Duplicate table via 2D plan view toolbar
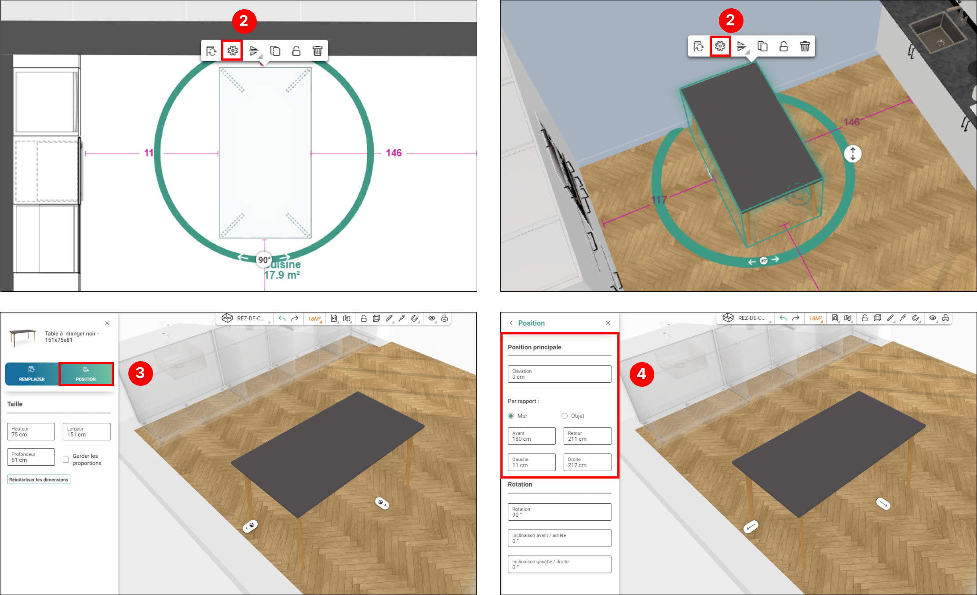Screen dimensions: 977x595 pos(275,51)
